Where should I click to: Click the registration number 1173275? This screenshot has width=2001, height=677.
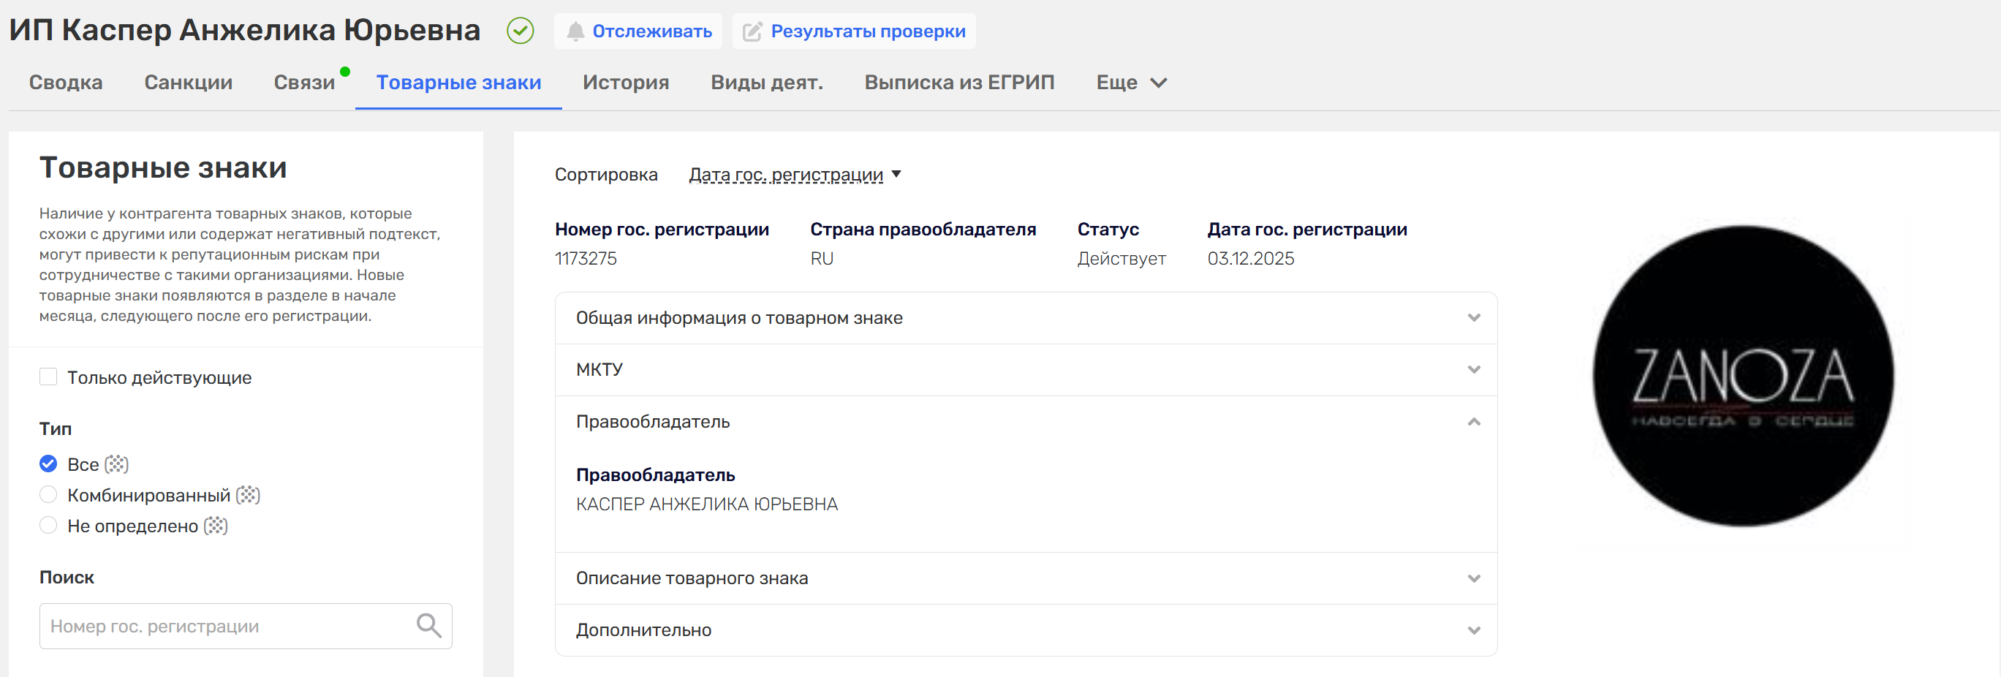[586, 259]
